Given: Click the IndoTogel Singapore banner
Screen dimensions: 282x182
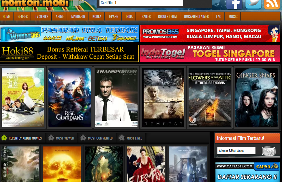Looking at the screenshot, I should point(210,53).
